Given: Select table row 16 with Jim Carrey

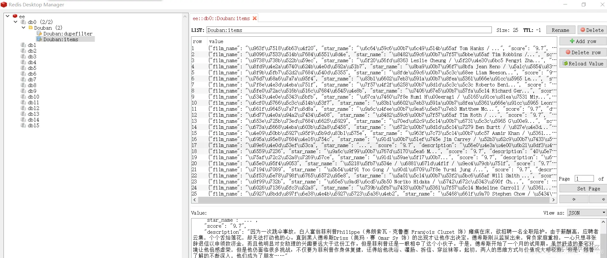Looking at the screenshot, I should click(x=374, y=139).
